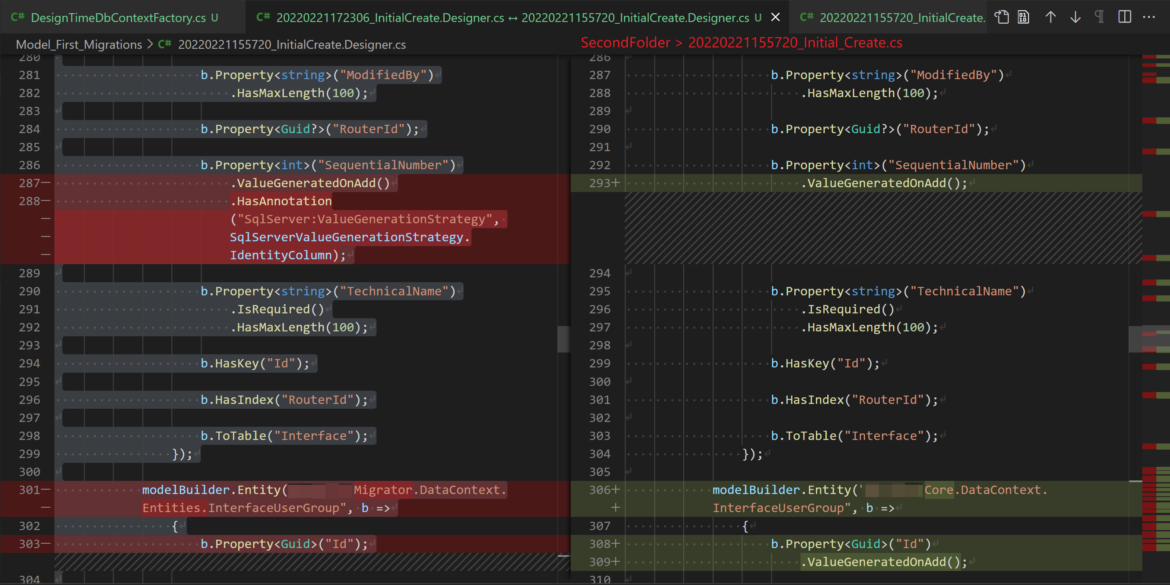Image resolution: width=1170 pixels, height=585 pixels.
Task: Open the changed file via go-to-file icon
Action: (x=1002, y=17)
